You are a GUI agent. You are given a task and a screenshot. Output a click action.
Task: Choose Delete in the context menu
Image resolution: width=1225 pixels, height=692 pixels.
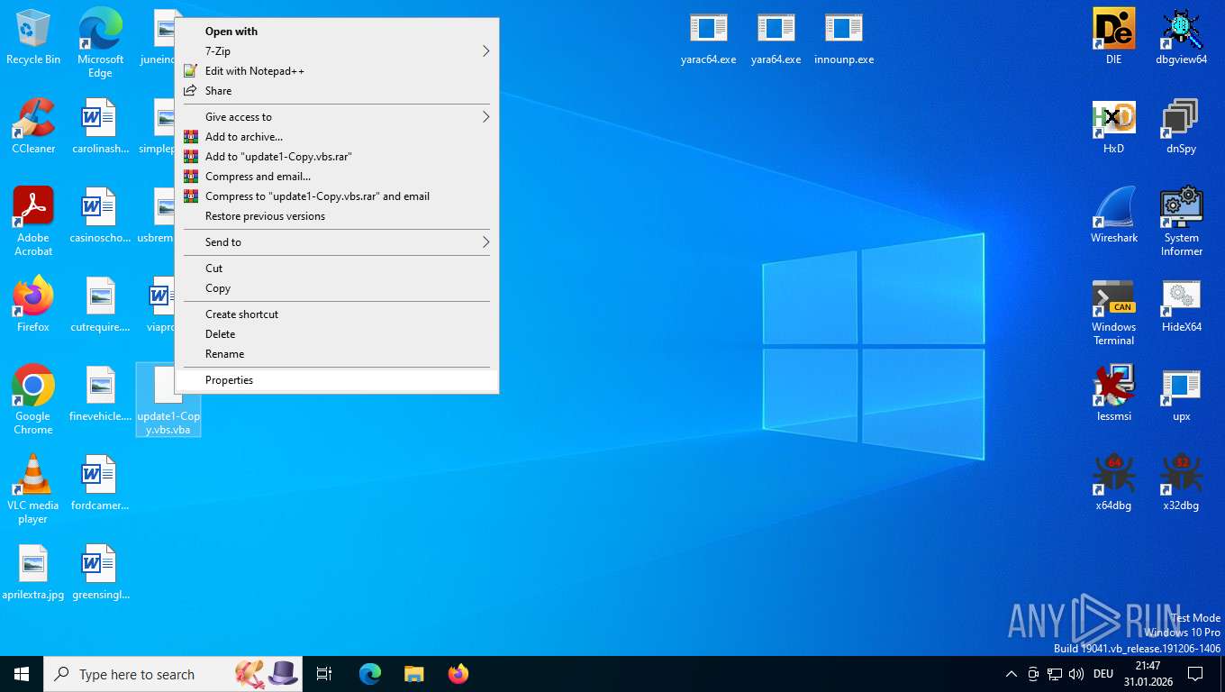(337, 334)
